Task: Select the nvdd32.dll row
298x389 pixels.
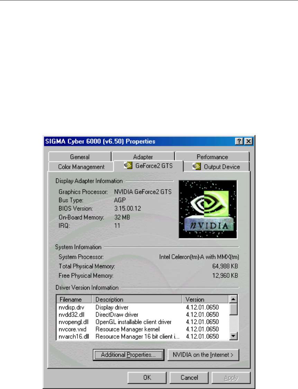Action: (143, 315)
